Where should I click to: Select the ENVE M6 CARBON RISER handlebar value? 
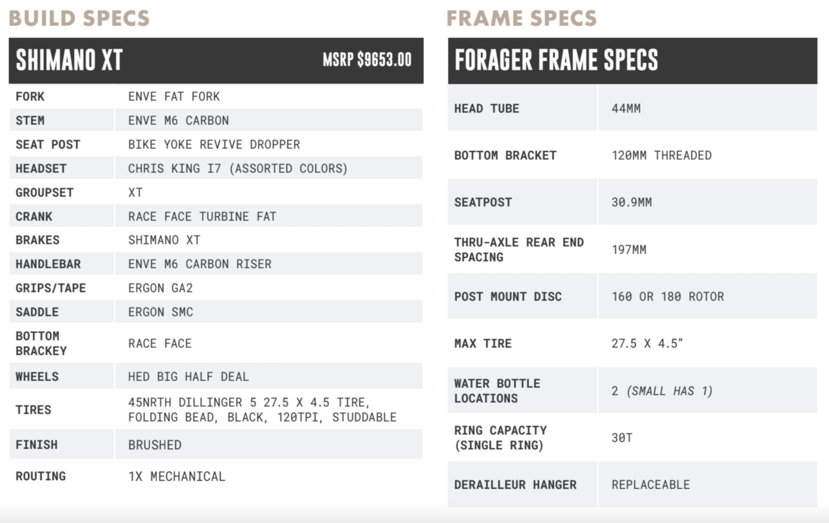pyautogui.click(x=200, y=264)
